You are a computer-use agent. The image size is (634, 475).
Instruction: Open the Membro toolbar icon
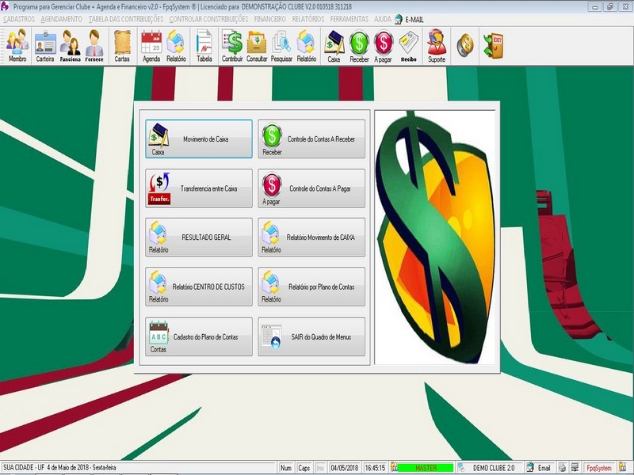(x=17, y=46)
